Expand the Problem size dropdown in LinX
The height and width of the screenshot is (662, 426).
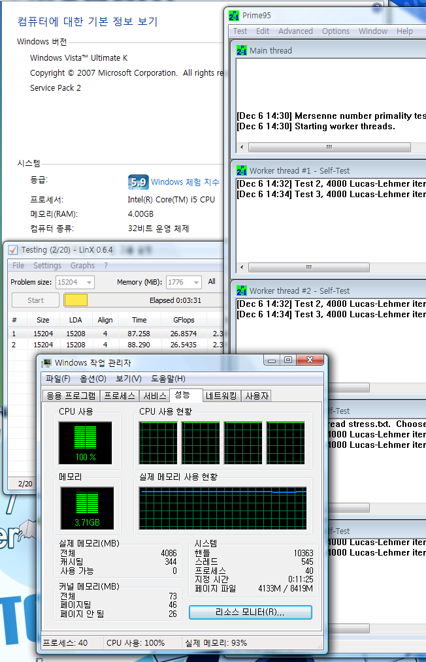click(x=89, y=282)
